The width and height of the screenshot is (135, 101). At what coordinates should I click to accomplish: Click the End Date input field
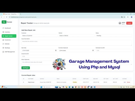tap(76, 50)
